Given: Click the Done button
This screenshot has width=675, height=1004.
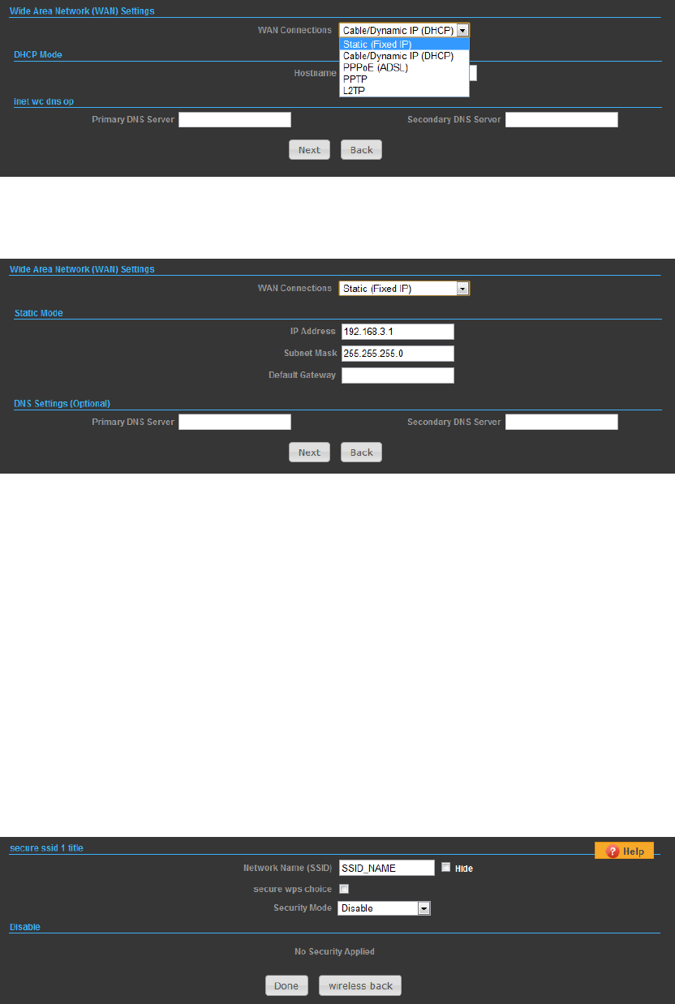Looking at the screenshot, I should [x=286, y=986].
